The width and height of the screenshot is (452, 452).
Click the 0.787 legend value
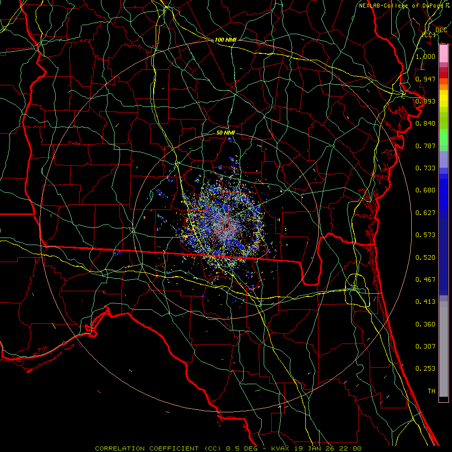pos(425,146)
